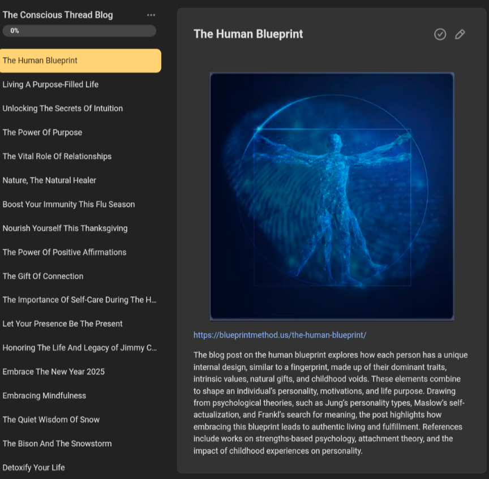Open the three-dot options menu for the blog
Image resolution: width=489 pixels, height=479 pixels.
pyautogui.click(x=151, y=15)
